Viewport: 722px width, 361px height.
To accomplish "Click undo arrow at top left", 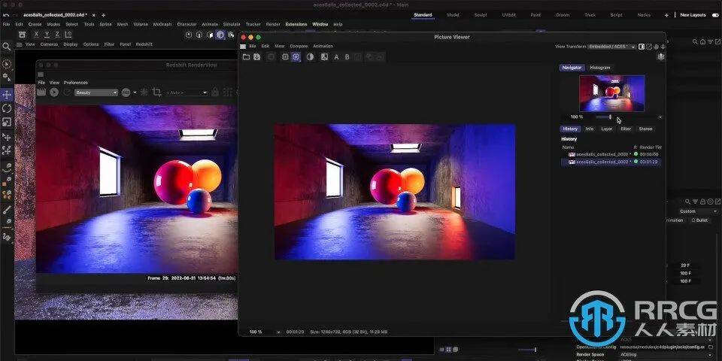I will point(7,15).
